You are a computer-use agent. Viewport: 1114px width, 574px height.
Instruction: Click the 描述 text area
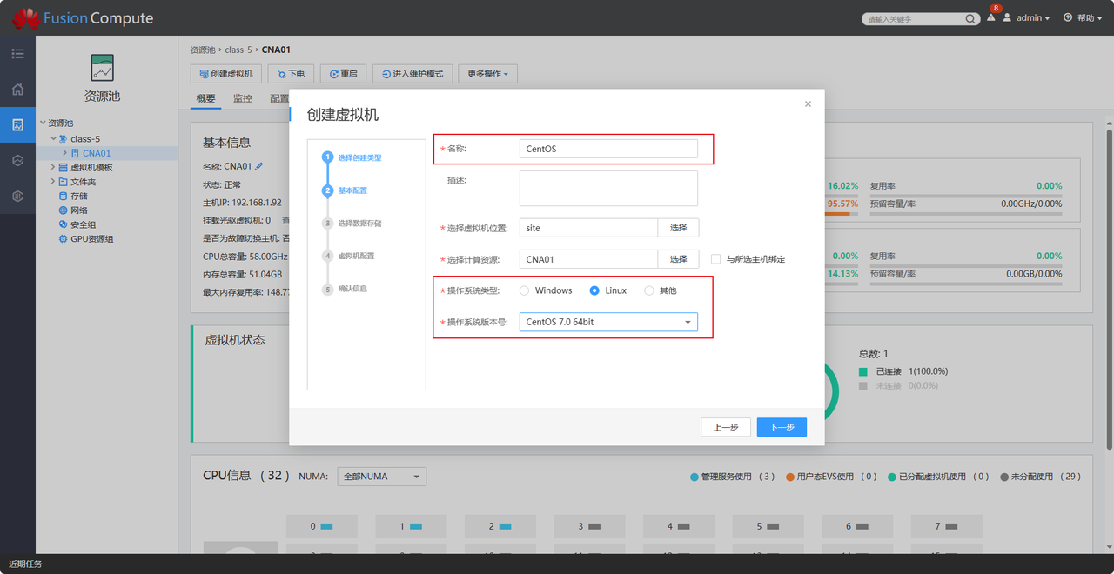point(608,188)
